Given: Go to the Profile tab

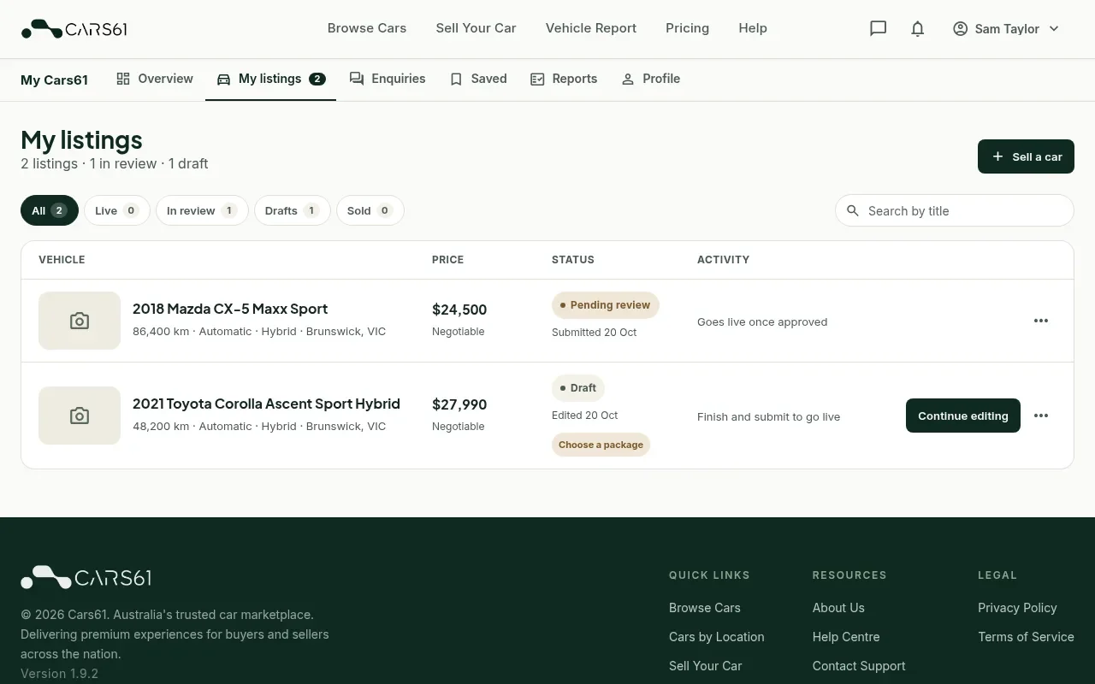Looking at the screenshot, I should click(x=650, y=79).
